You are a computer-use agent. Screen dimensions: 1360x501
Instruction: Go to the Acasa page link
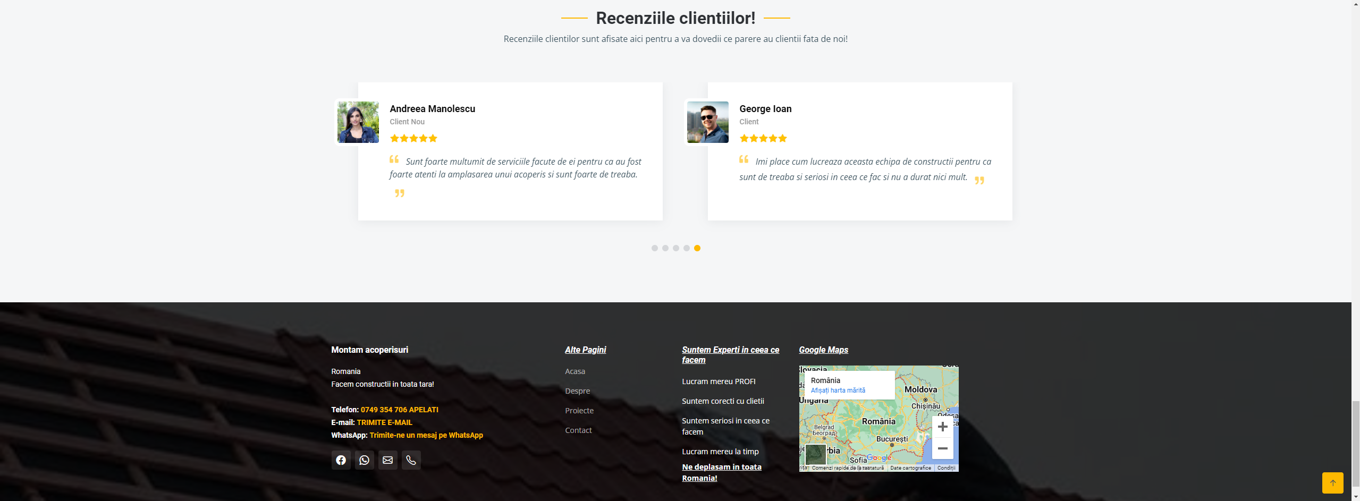click(x=575, y=371)
